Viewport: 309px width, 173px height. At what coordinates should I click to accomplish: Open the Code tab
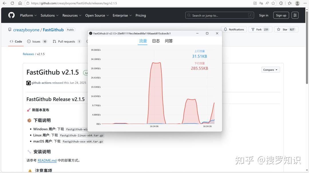[x=16, y=41]
